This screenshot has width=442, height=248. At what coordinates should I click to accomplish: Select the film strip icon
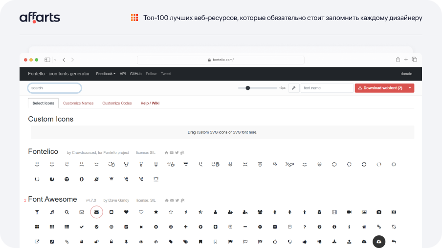click(x=334, y=212)
